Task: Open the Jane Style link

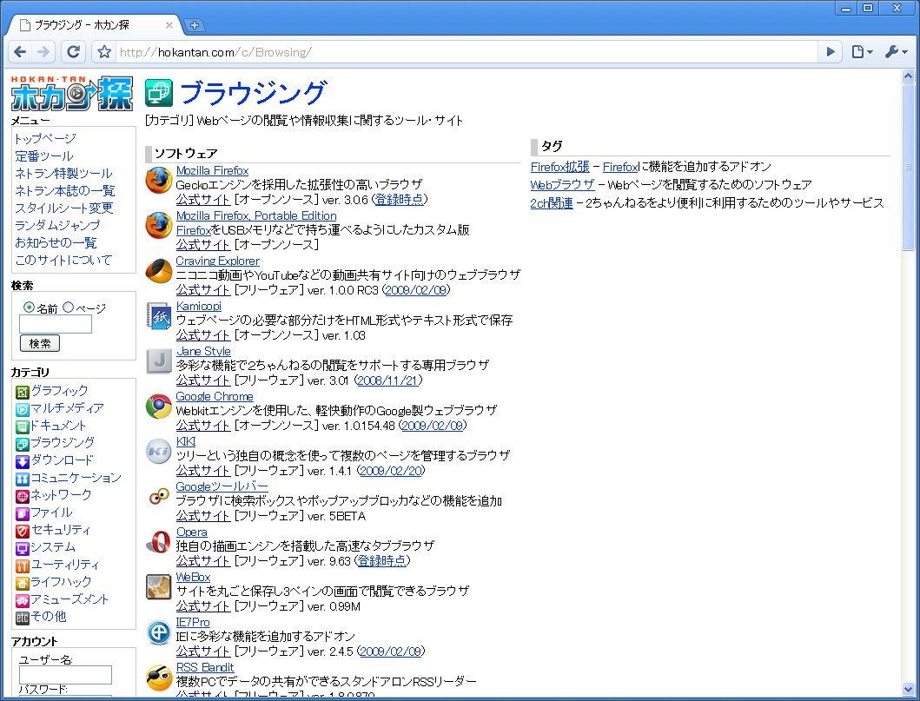Action: coord(203,352)
